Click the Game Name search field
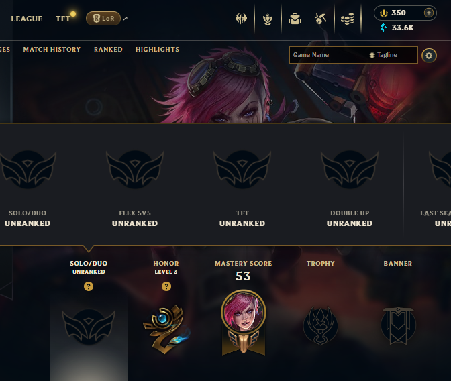This screenshot has height=381, width=451. click(328, 55)
